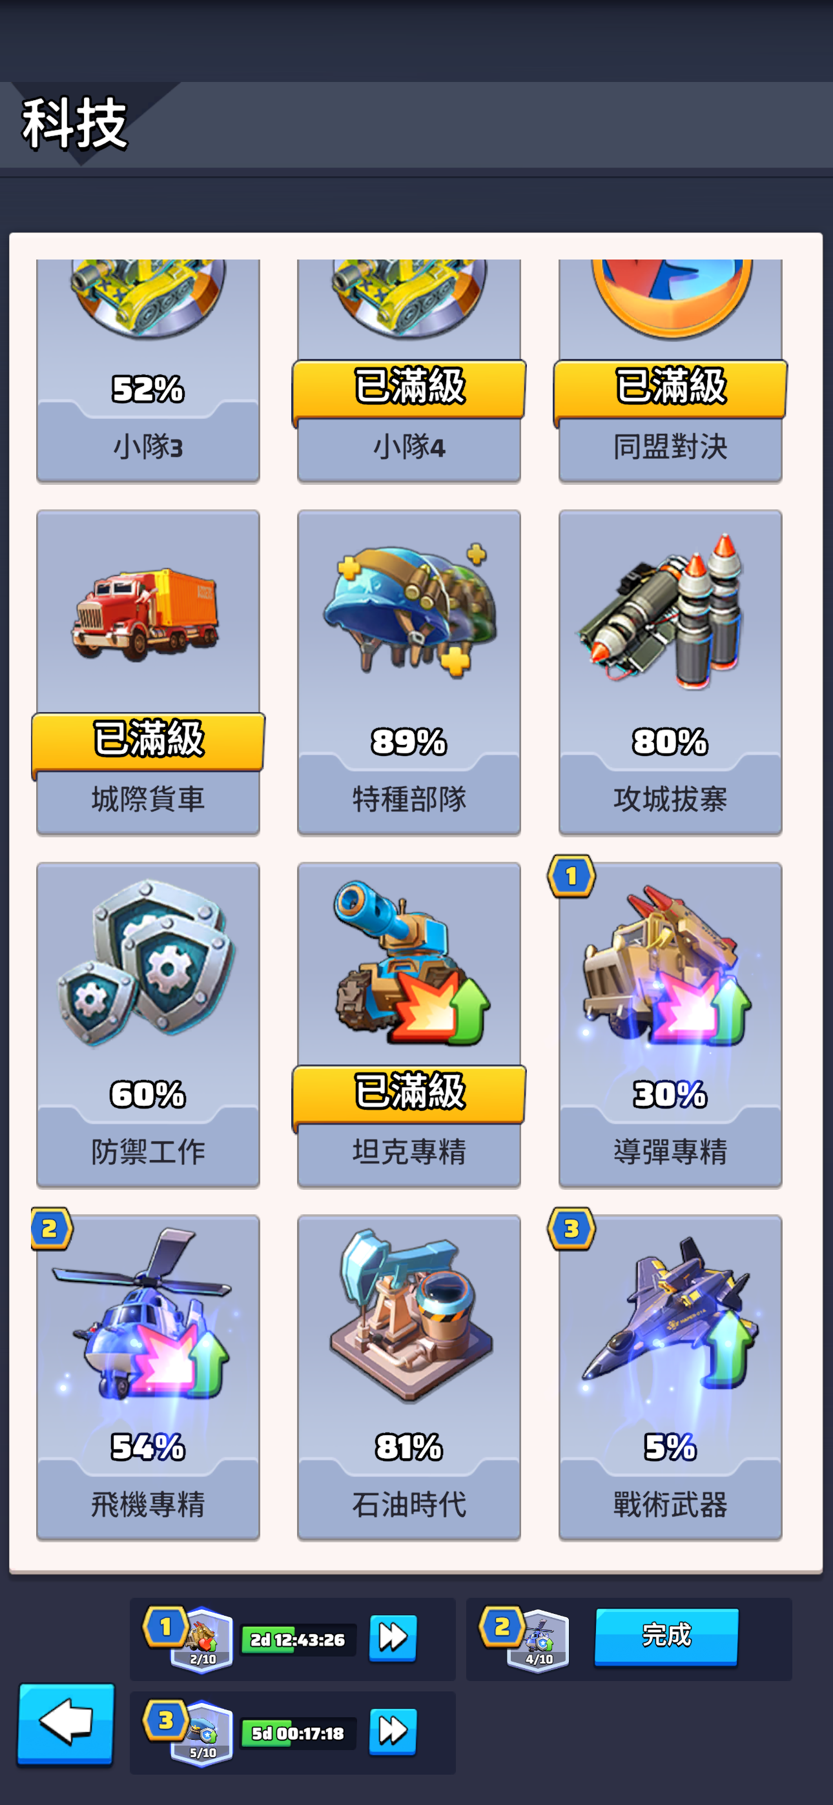This screenshot has width=833, height=1805.
Task: Select the 防禦工作 shields icon
Action: pyautogui.click(x=148, y=965)
